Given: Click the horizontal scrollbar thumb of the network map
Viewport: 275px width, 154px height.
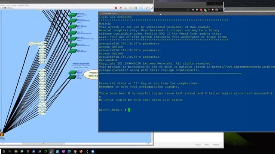Looking at the screenshot, I should tap(43, 144).
